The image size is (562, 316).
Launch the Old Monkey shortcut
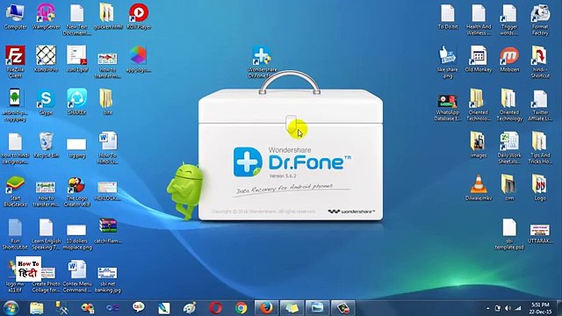pos(479,59)
